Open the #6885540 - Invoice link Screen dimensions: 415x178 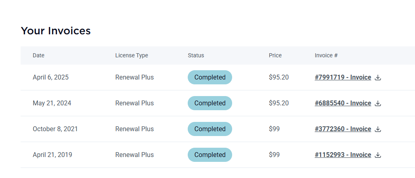pos(343,103)
